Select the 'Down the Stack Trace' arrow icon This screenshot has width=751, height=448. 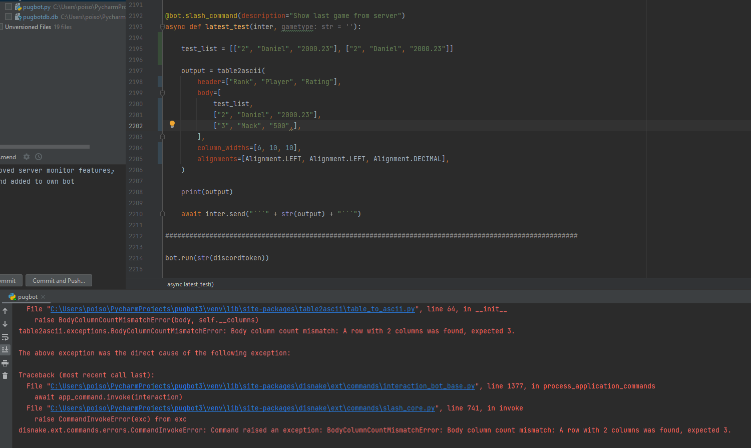pyautogui.click(x=5, y=324)
